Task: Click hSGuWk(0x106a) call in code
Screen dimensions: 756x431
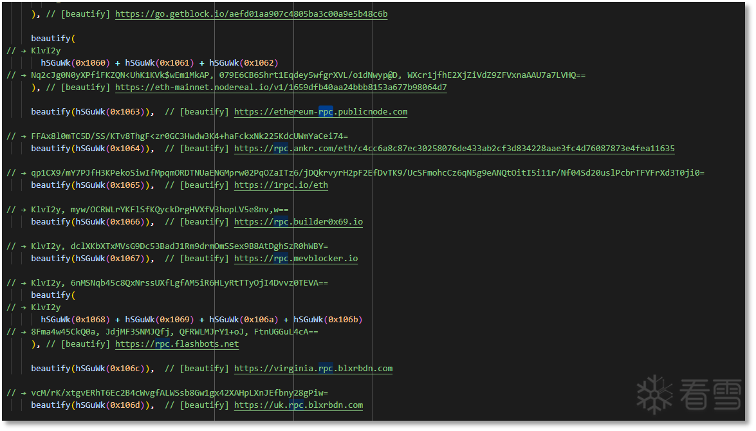Action: [243, 319]
